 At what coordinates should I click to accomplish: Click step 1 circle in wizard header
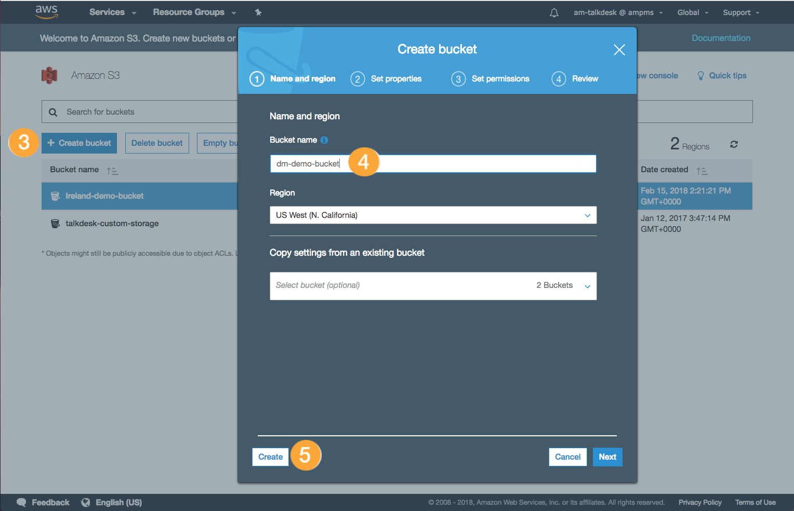[257, 79]
